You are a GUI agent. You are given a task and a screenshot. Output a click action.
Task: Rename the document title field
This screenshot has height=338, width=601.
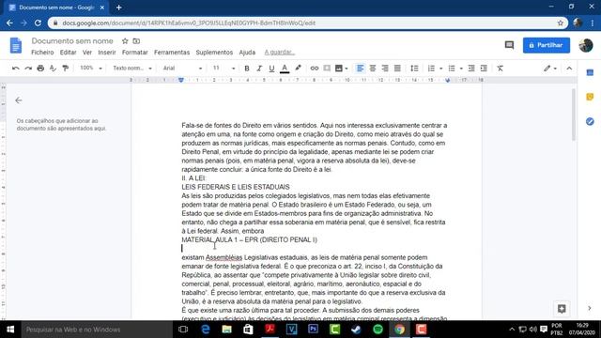click(x=72, y=41)
